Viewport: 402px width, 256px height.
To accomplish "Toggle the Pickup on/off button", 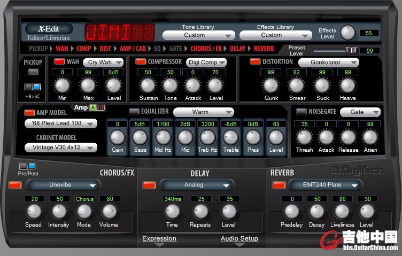I will (x=33, y=72).
